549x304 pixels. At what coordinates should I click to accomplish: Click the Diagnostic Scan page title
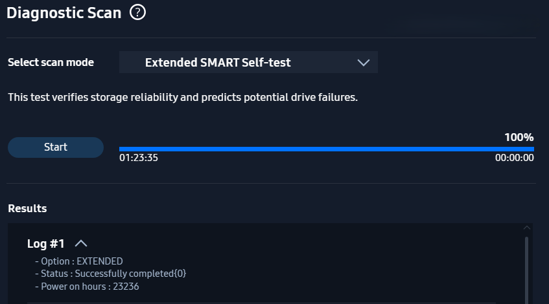[x=64, y=13]
